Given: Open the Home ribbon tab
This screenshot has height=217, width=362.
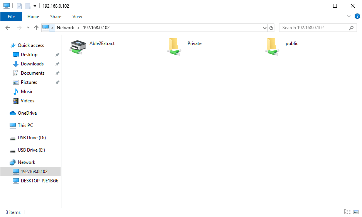Looking at the screenshot, I should point(33,17).
